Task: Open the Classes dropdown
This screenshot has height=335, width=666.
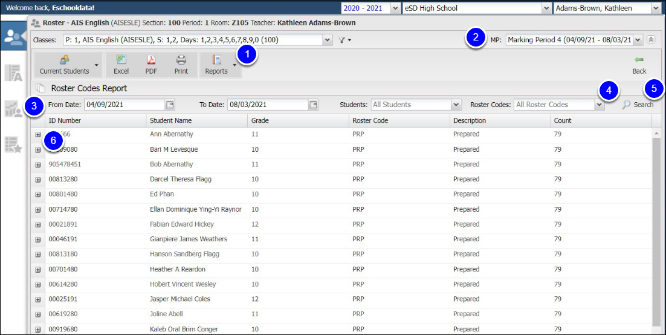Action: [328, 41]
